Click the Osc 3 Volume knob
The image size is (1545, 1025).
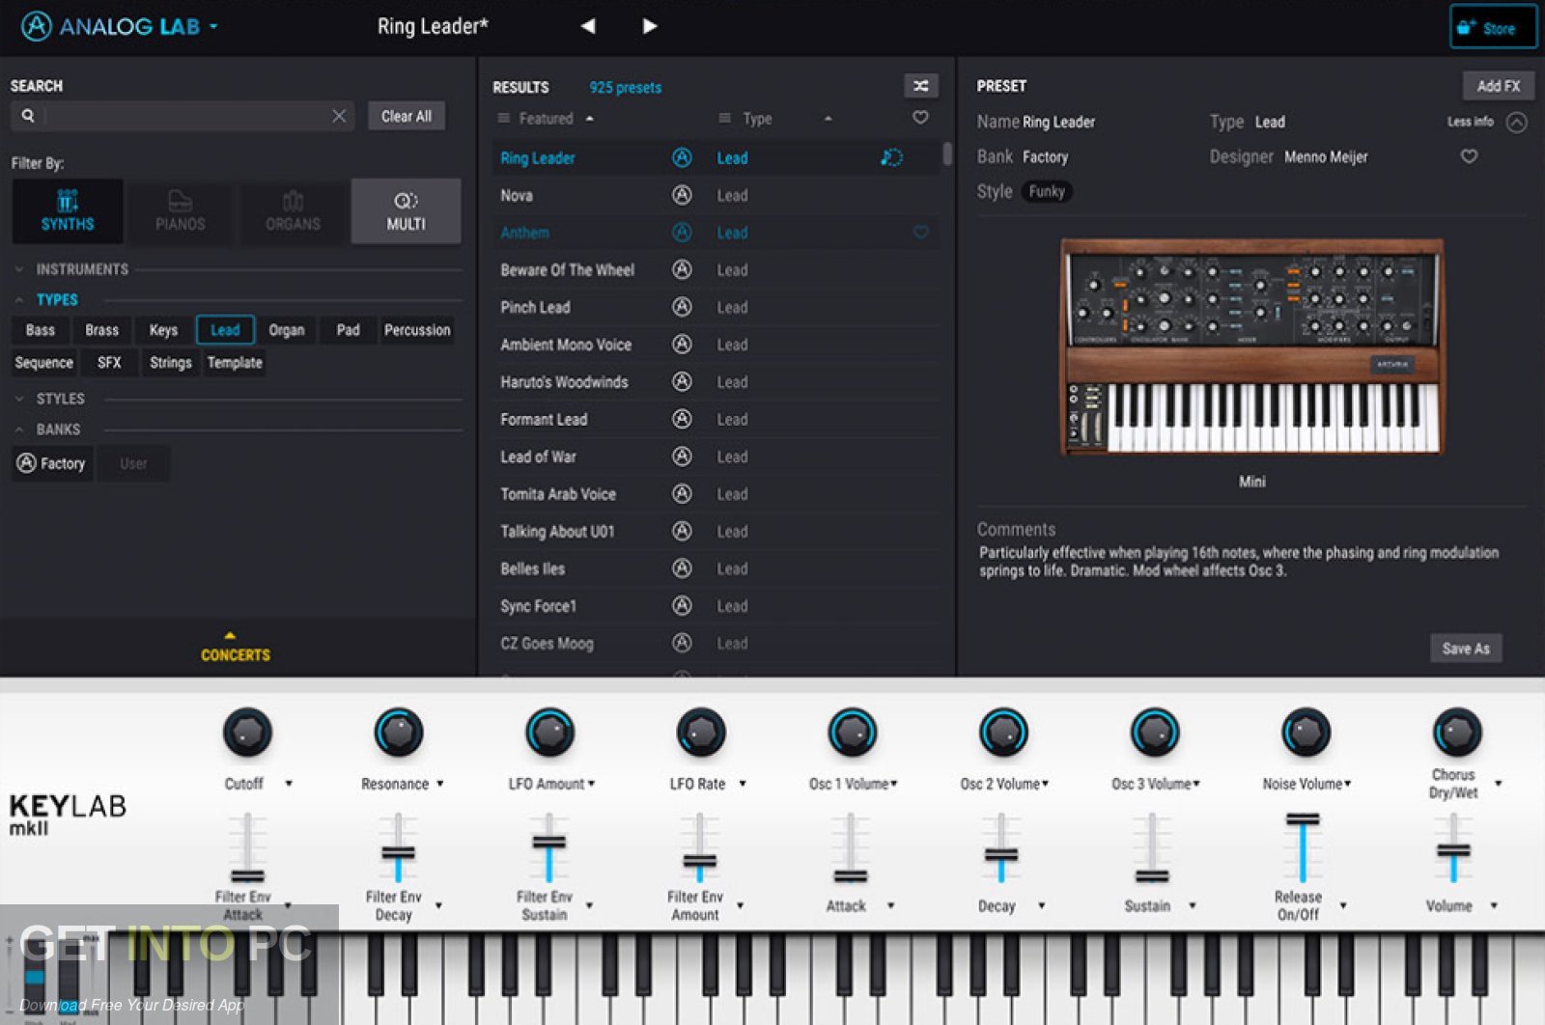pyautogui.click(x=1155, y=733)
